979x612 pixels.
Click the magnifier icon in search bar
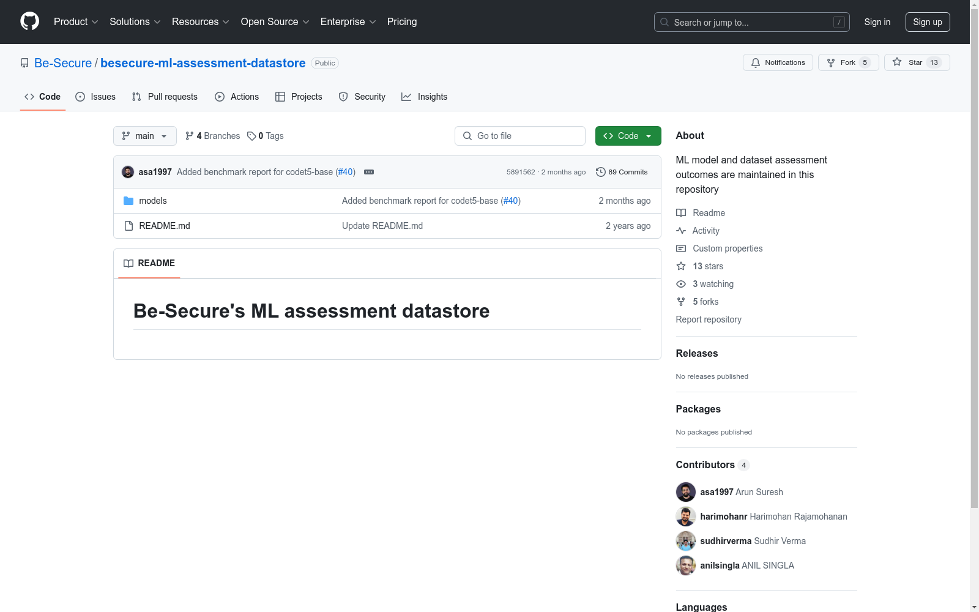(664, 22)
